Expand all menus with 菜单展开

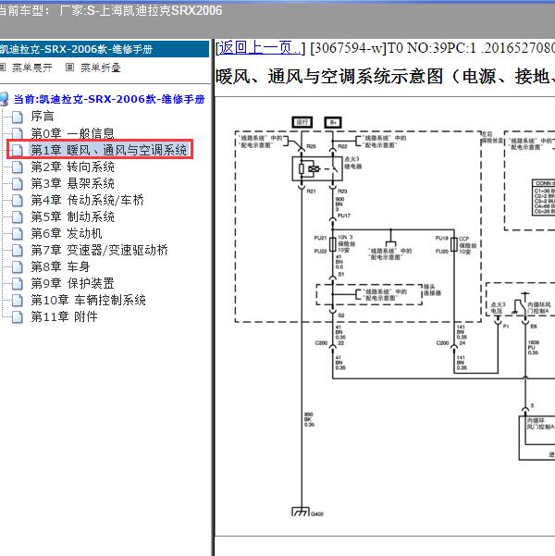point(32,68)
